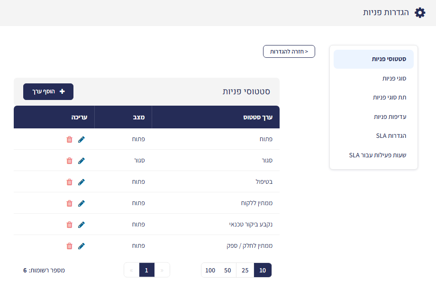Image resolution: width=436 pixels, height=289 pixels.
Task: Set page size to 100 records
Action: click(210, 270)
